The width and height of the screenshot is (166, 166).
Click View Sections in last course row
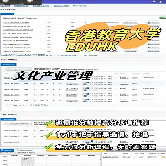[x=130, y=51]
